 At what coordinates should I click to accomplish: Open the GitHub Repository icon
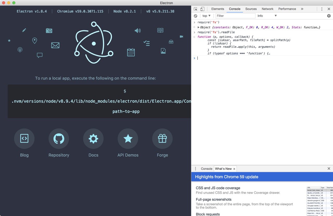(59, 139)
